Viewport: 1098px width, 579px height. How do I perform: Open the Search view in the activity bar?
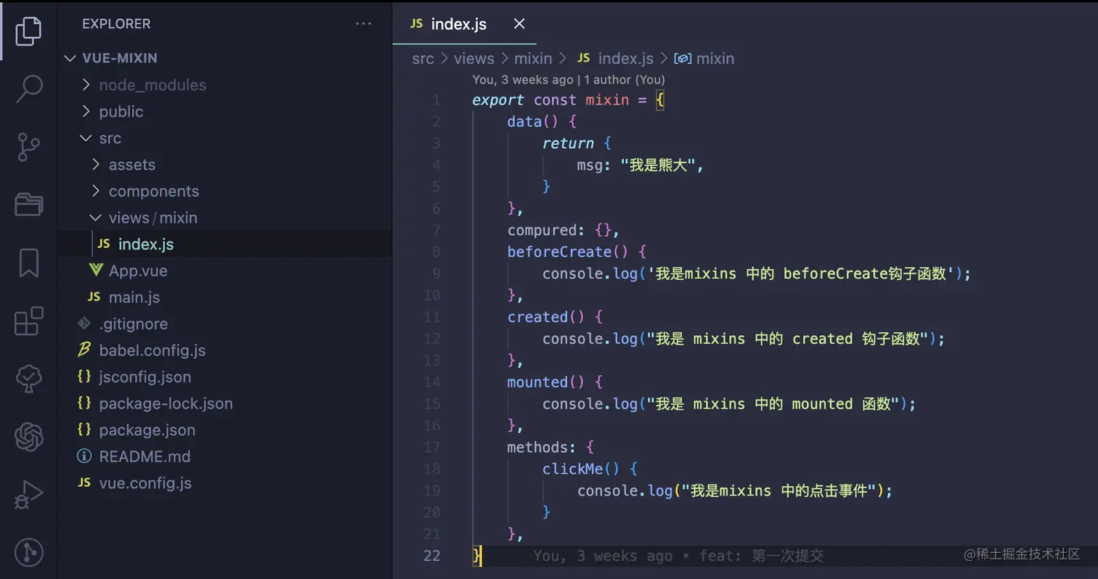point(28,89)
